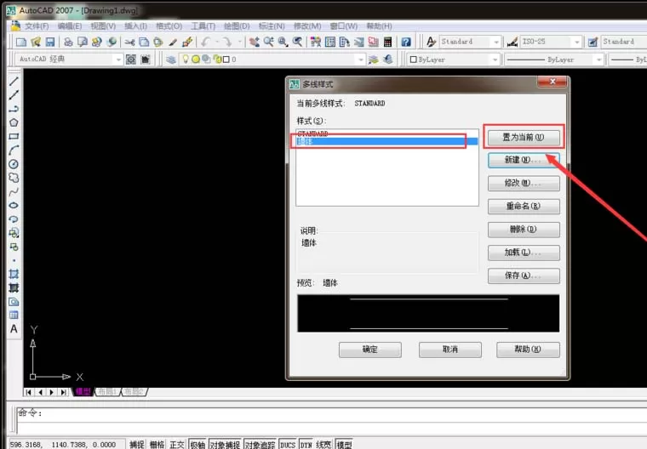Image resolution: width=647 pixels, height=449 pixels.
Task: Click the layer color swatch next to 0
Action: click(x=226, y=60)
